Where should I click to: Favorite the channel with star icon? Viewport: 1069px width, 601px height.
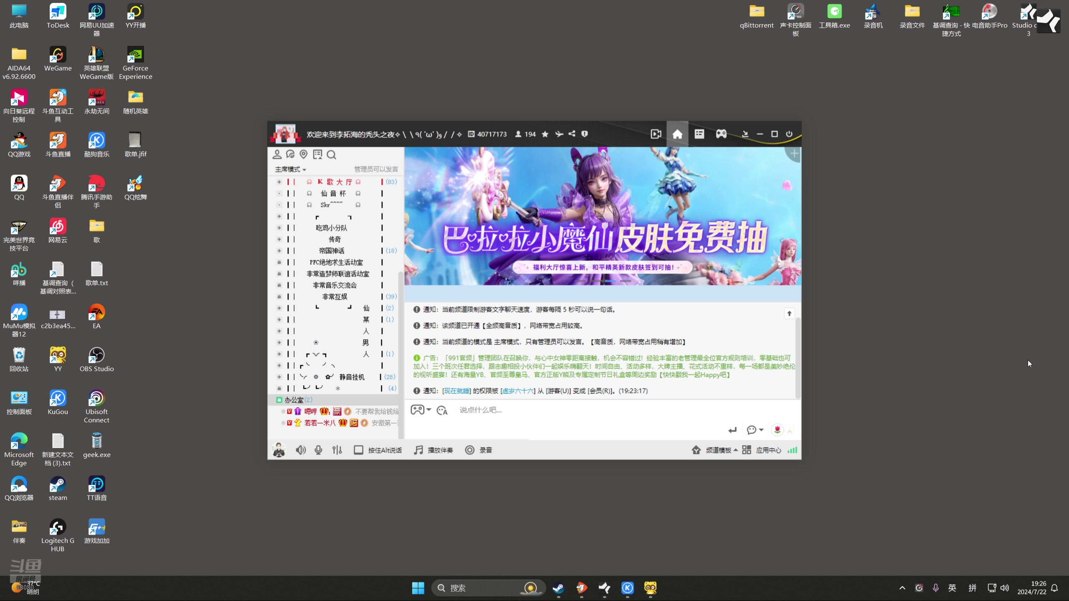tap(545, 134)
